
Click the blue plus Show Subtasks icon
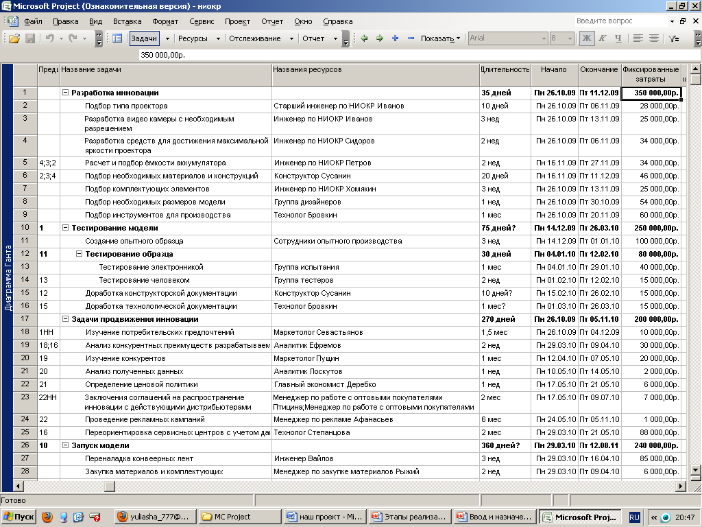[396, 38]
